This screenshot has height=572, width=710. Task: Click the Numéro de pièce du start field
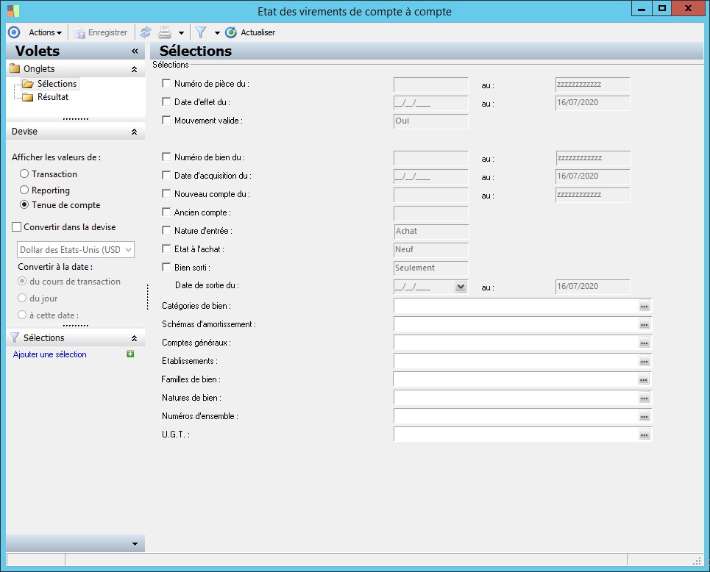pyautogui.click(x=430, y=85)
